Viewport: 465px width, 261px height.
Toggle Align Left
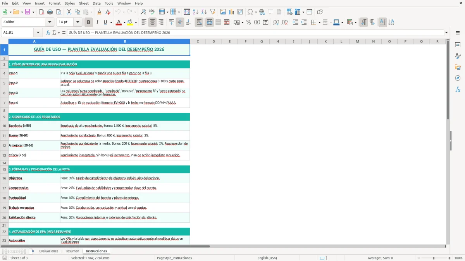pos(144,22)
